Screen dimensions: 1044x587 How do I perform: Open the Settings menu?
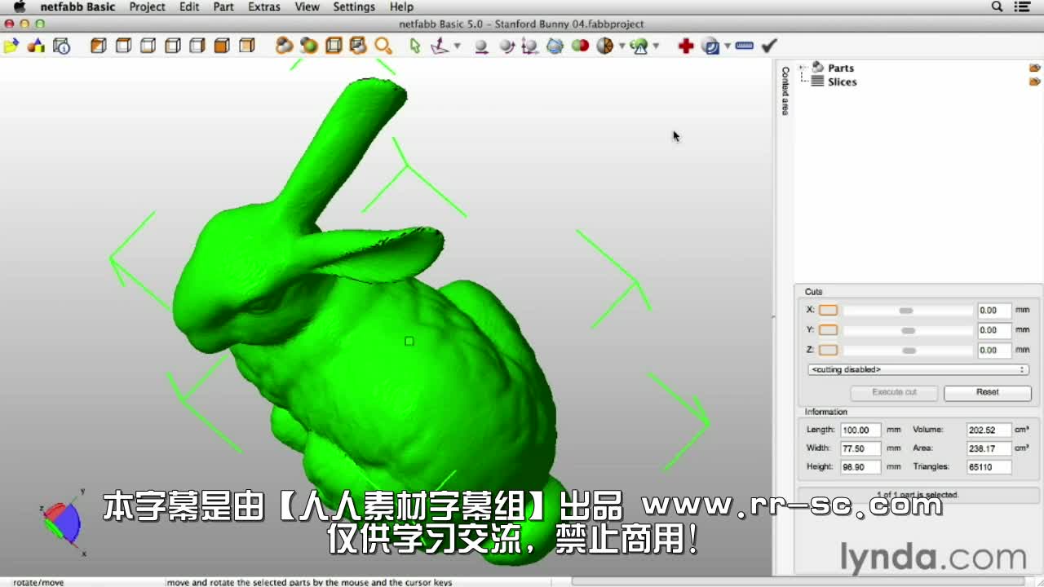point(354,7)
